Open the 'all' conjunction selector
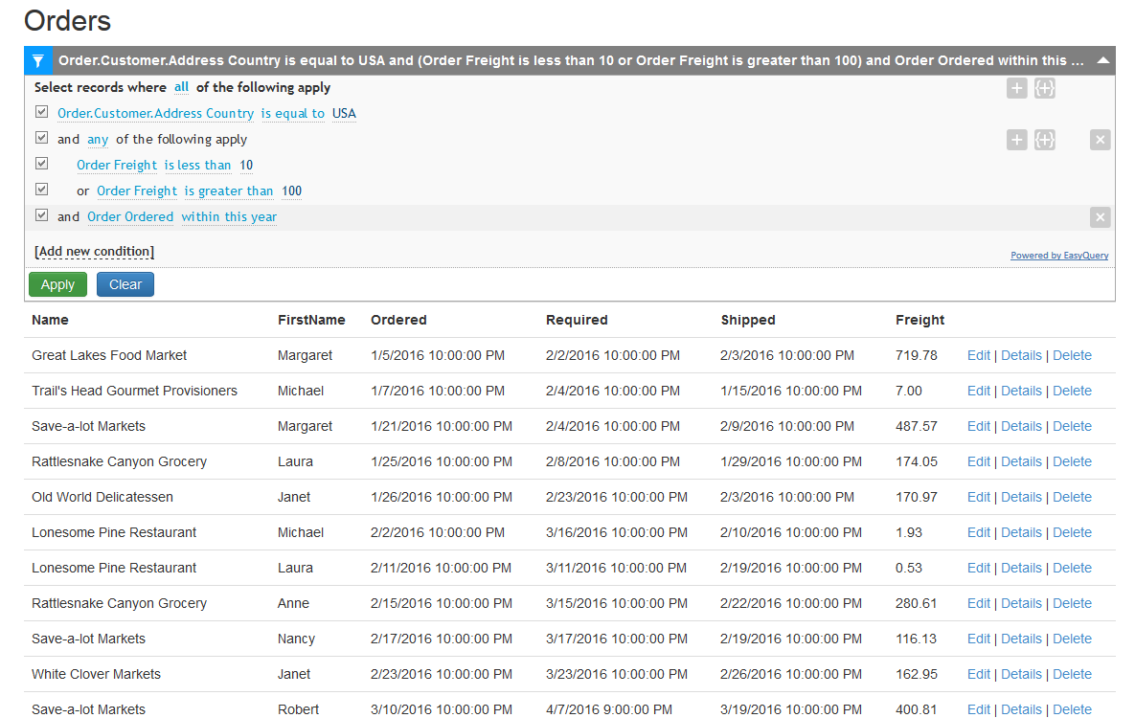1135x718 pixels. coord(181,87)
